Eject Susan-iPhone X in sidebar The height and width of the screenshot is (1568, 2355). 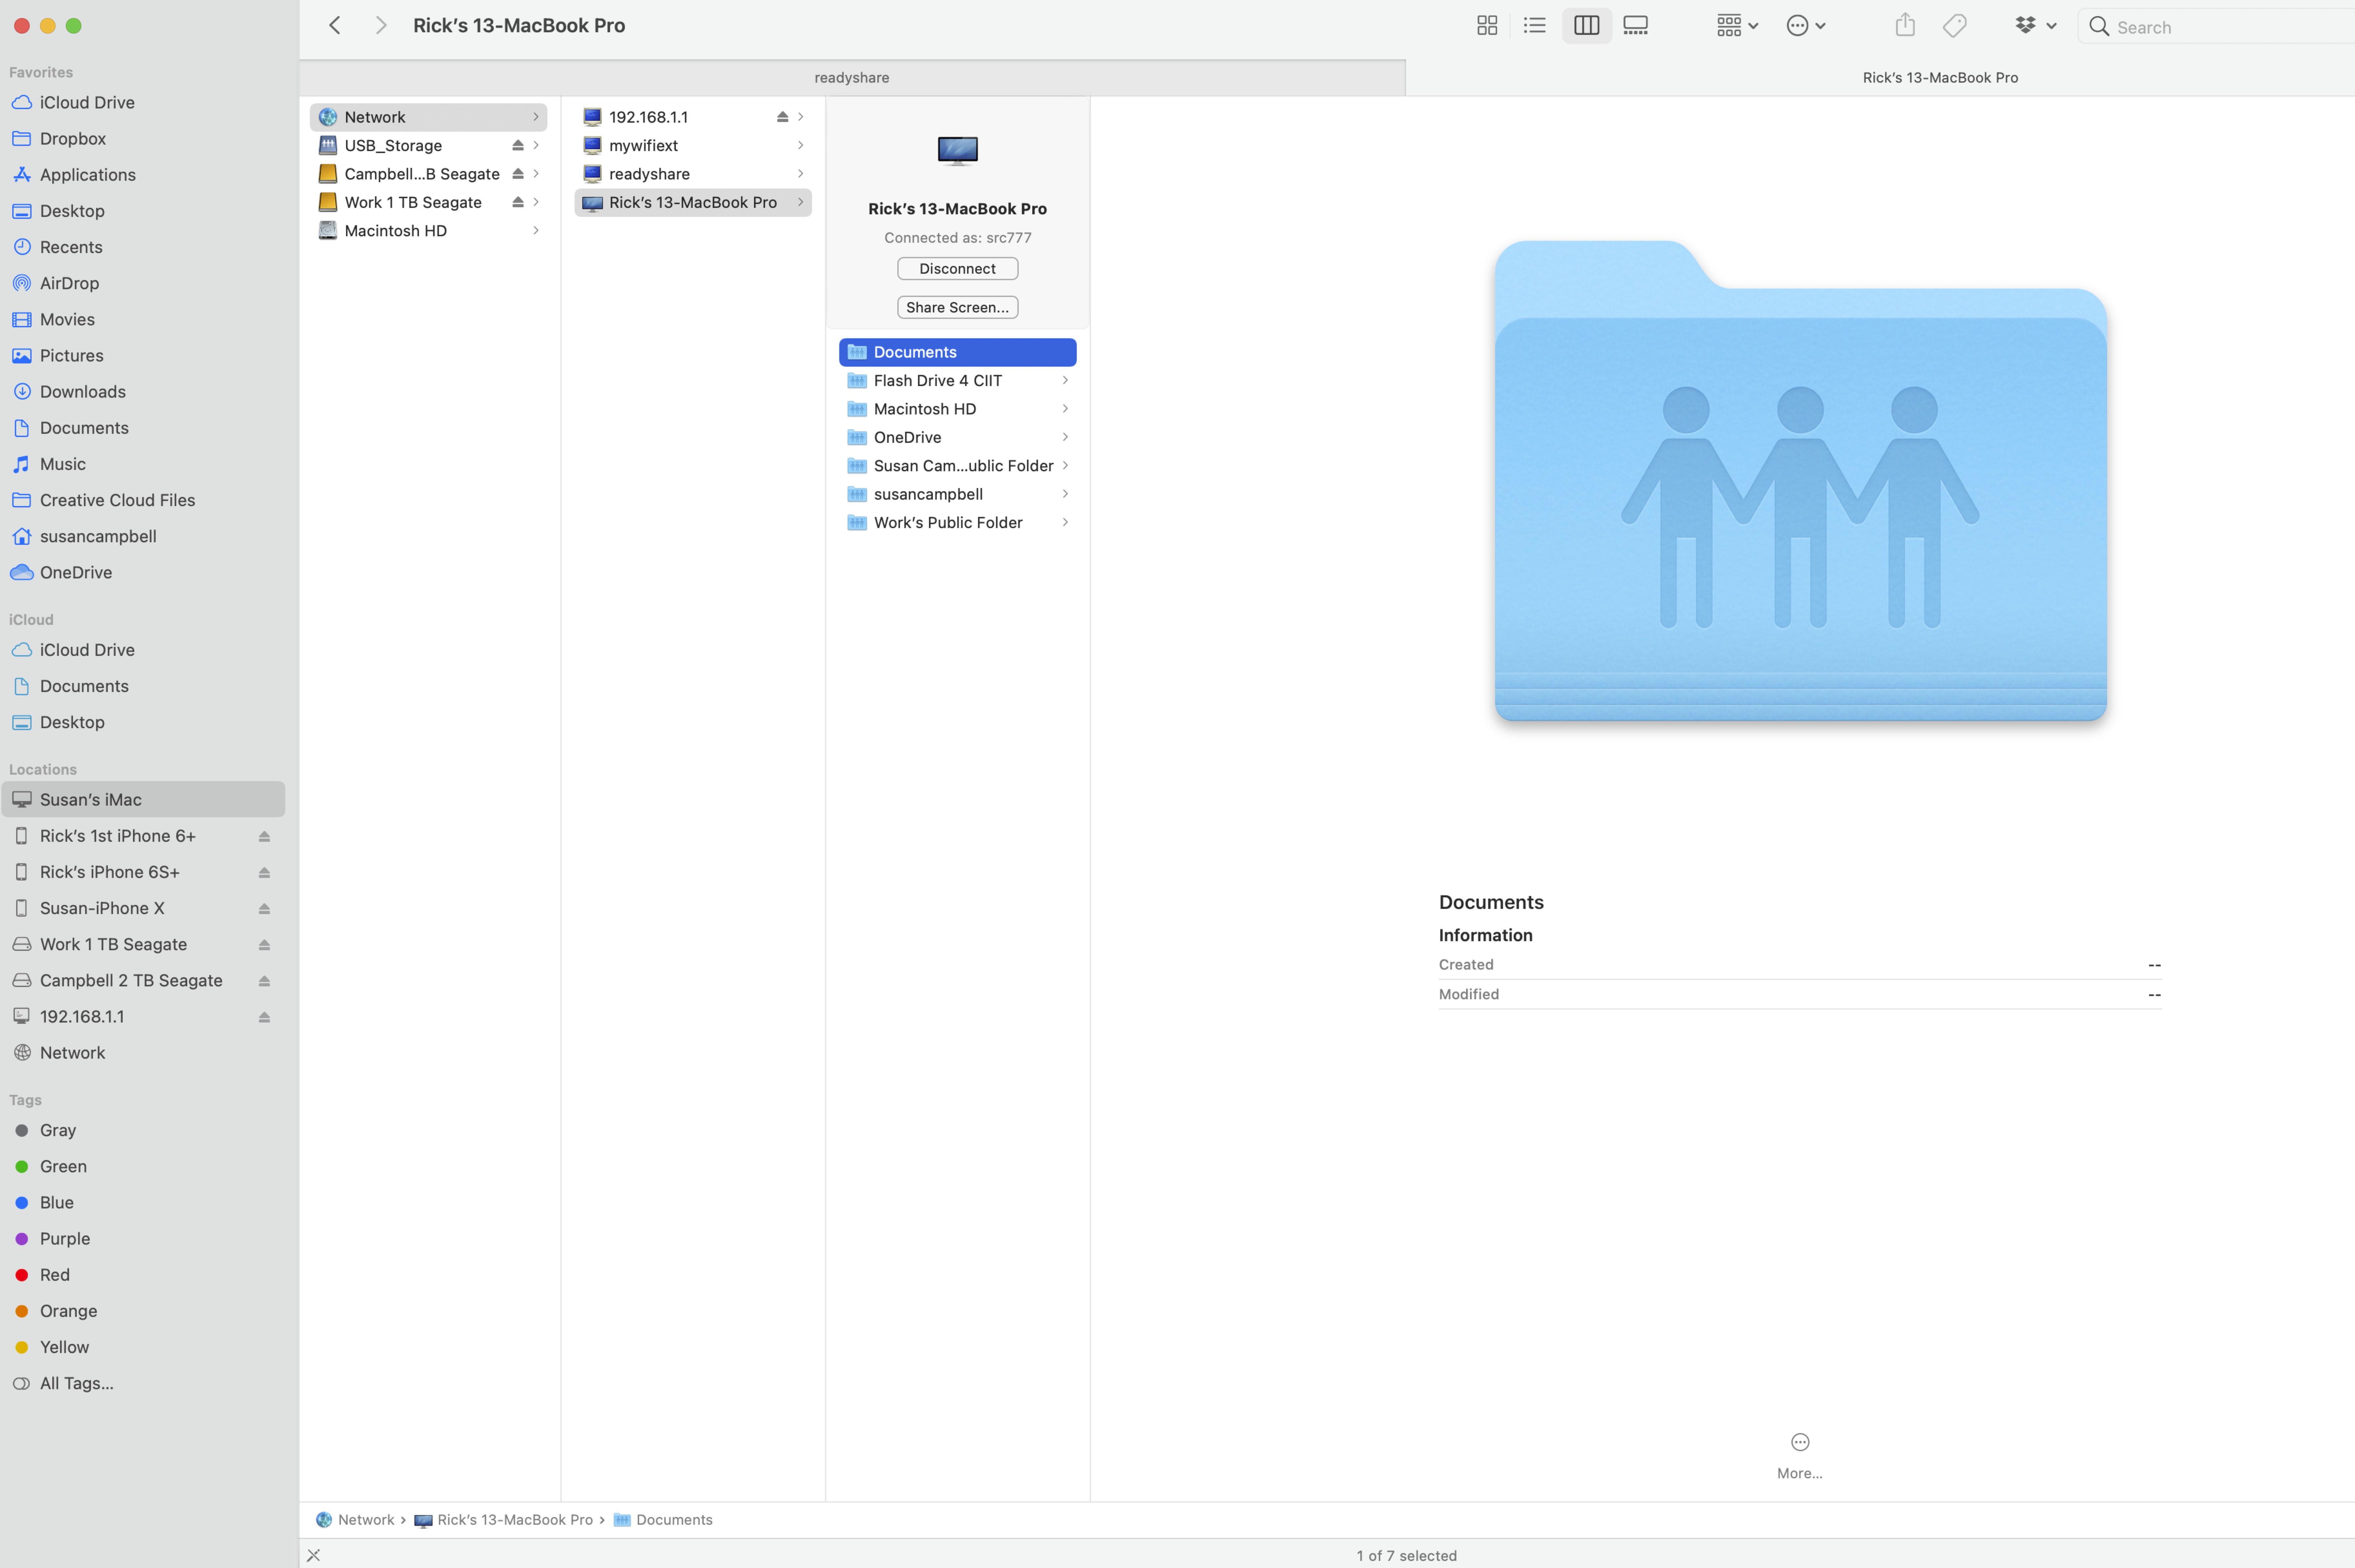[x=264, y=909]
